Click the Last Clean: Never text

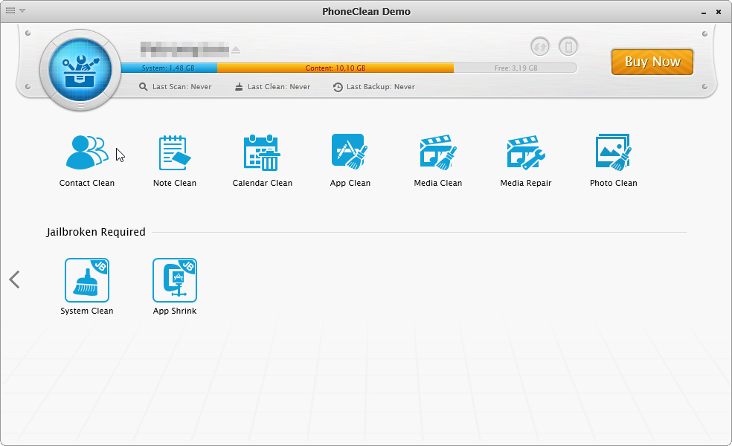point(279,87)
